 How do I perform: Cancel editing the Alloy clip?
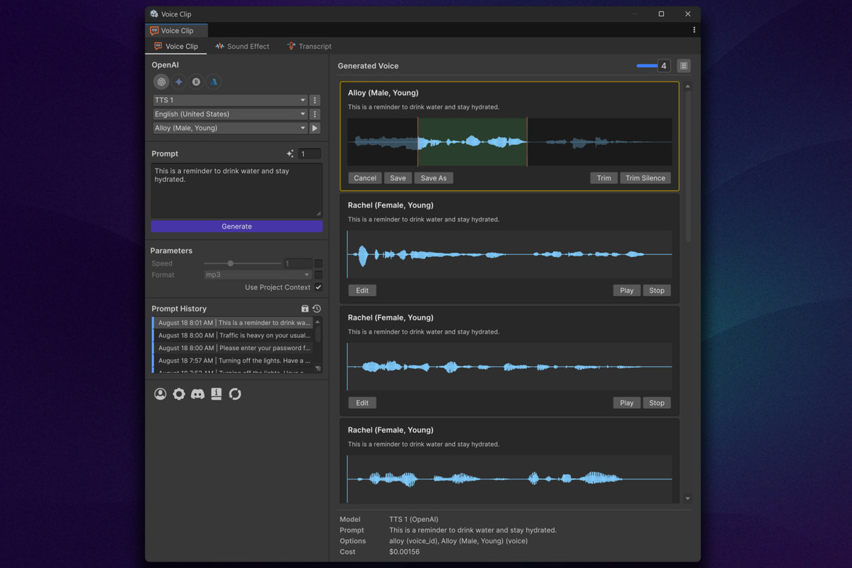(365, 178)
